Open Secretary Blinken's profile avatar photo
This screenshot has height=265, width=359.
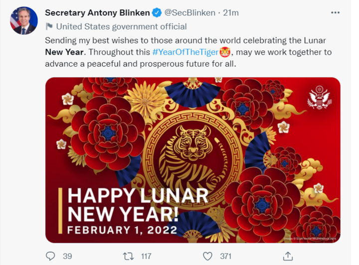point(23,20)
